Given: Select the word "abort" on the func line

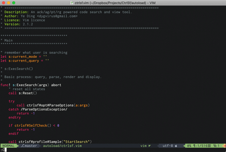Looking at the screenshot, I should point(56,85).
